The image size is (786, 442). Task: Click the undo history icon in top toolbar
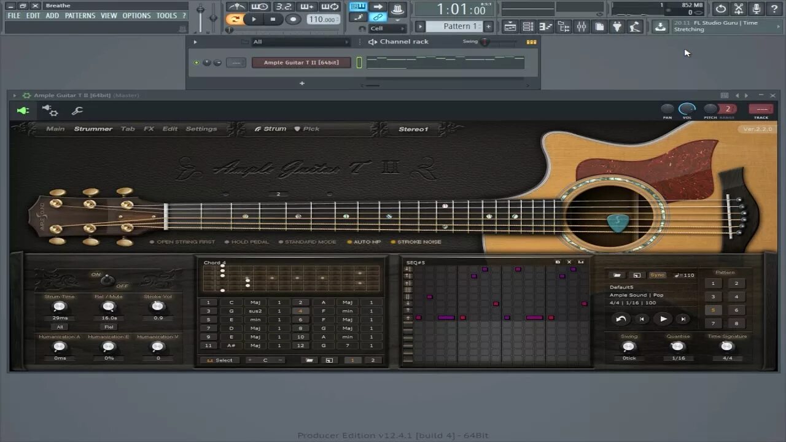[x=721, y=9]
